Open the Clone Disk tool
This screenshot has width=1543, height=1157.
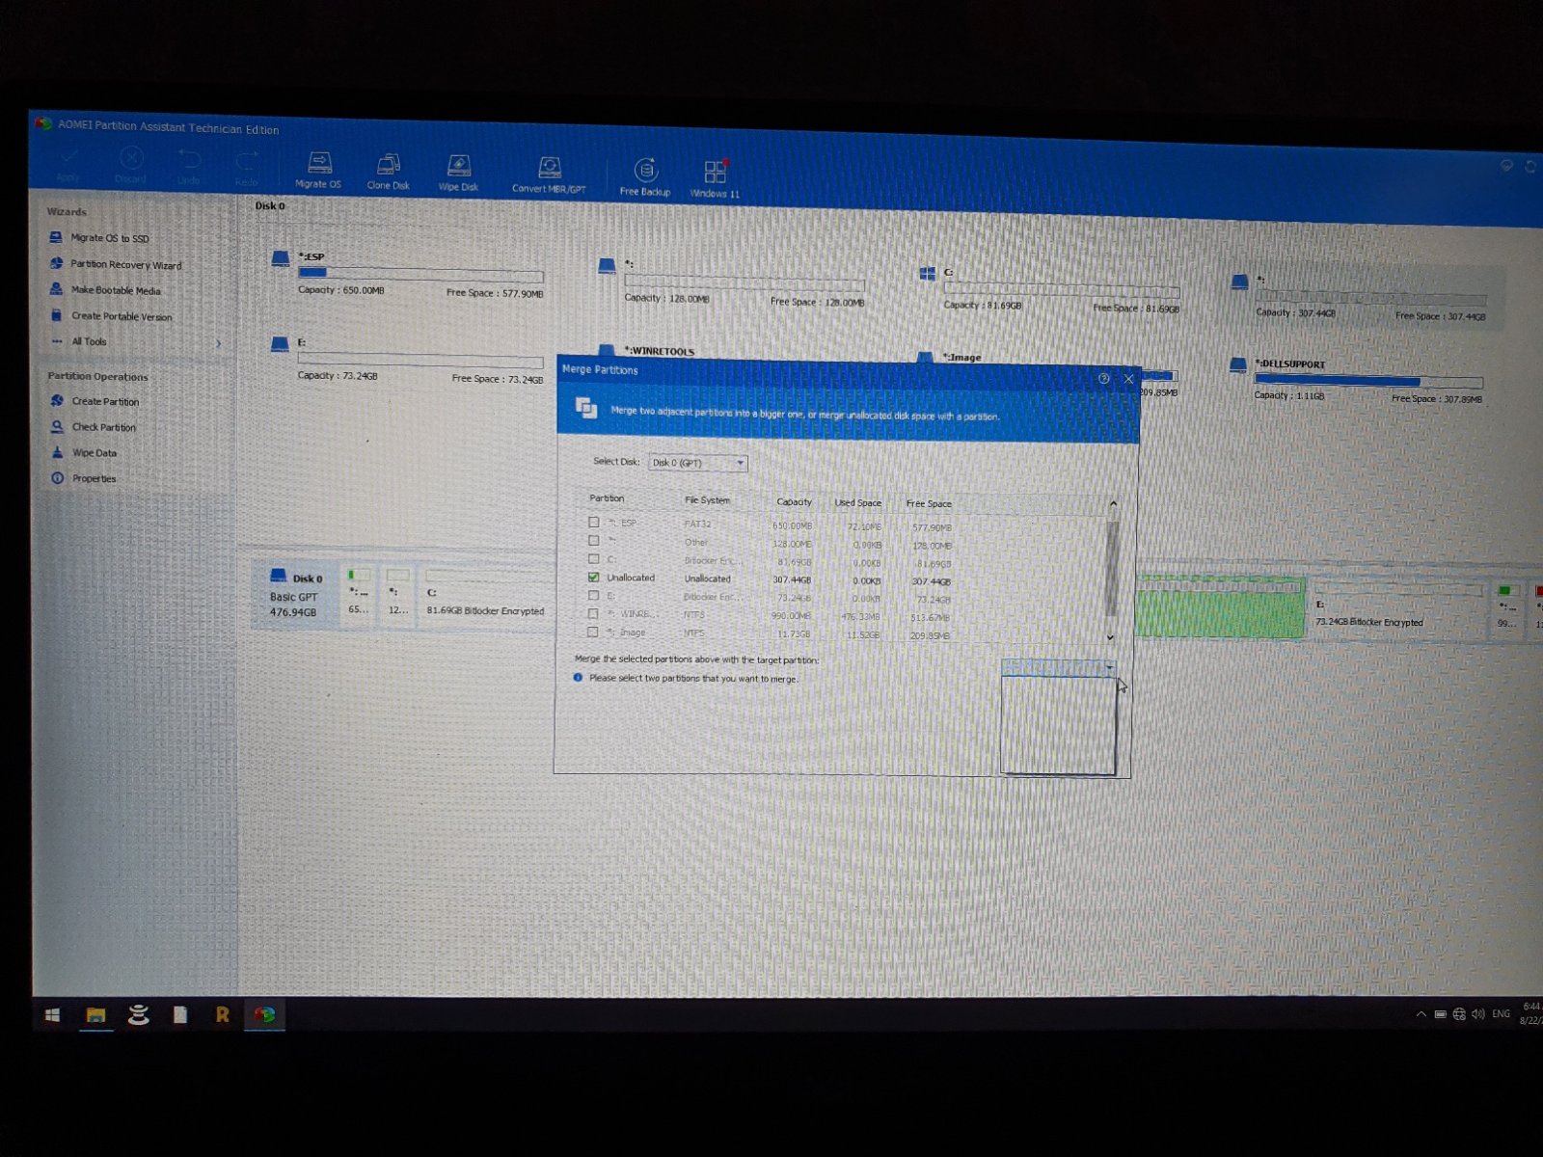point(388,172)
